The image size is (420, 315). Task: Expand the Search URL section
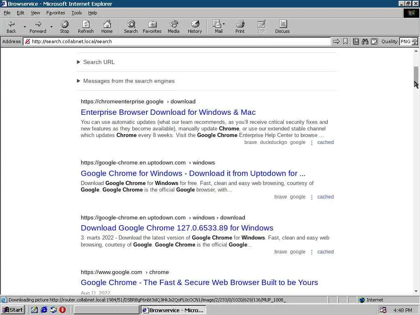pyautogui.click(x=96, y=62)
